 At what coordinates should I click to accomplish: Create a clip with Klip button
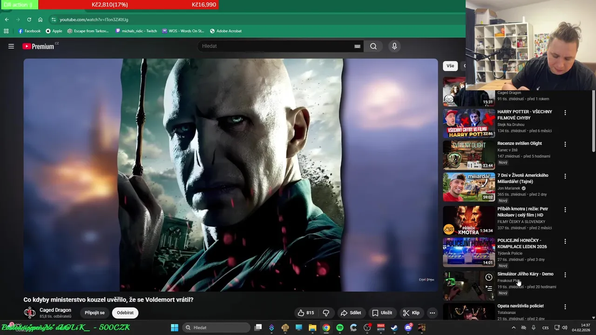411,313
